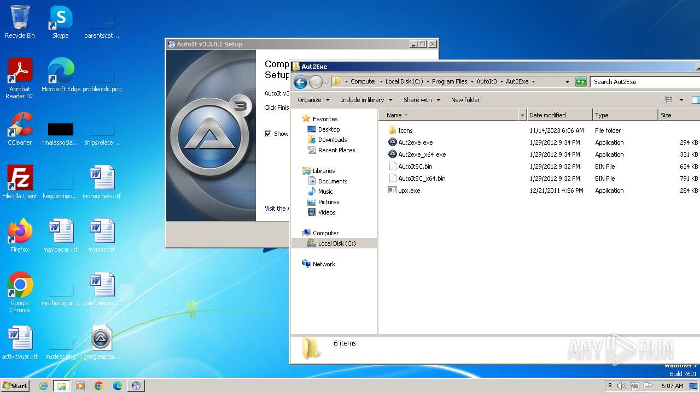Open the Include in library dropdown
The width and height of the screenshot is (700, 393).
(366, 100)
